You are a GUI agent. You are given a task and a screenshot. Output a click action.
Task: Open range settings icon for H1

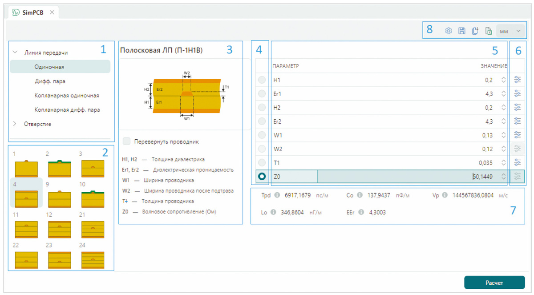pos(517,80)
